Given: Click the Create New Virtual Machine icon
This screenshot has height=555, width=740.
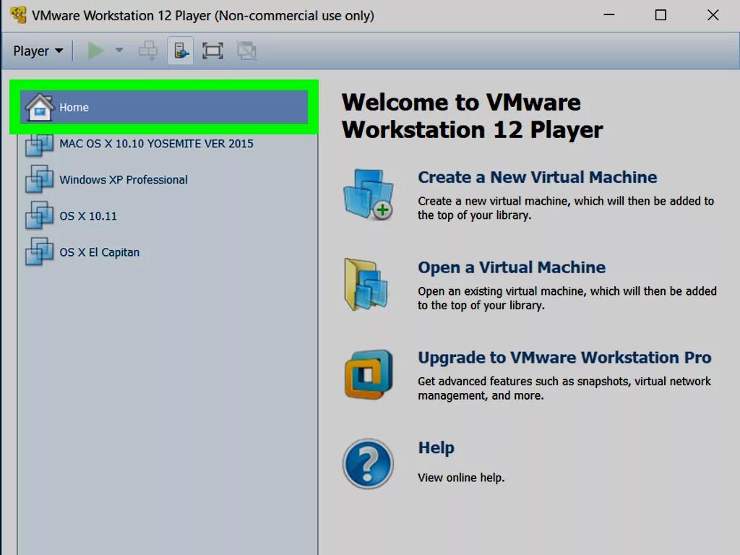Looking at the screenshot, I should pyautogui.click(x=369, y=195).
